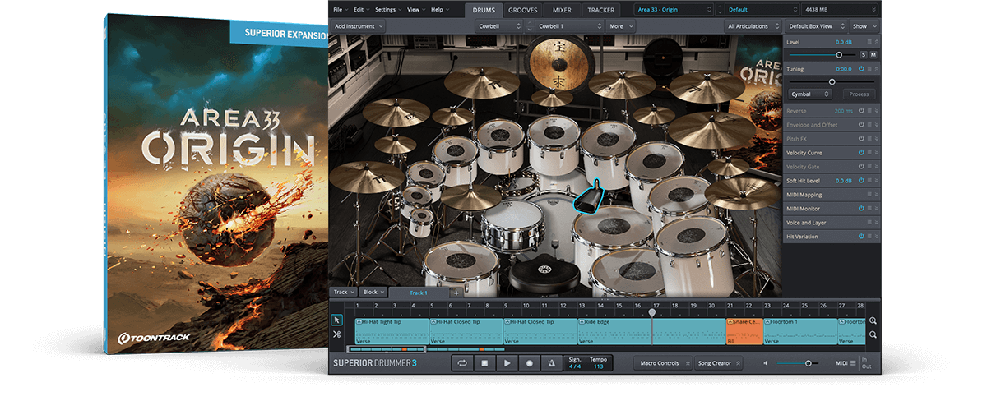Start playback with the play button

pyautogui.click(x=507, y=363)
